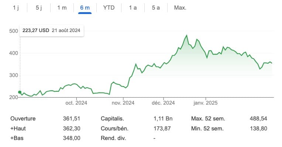Select the 1 j time range tab
This screenshot has height=147, width=282.
tap(16, 8)
